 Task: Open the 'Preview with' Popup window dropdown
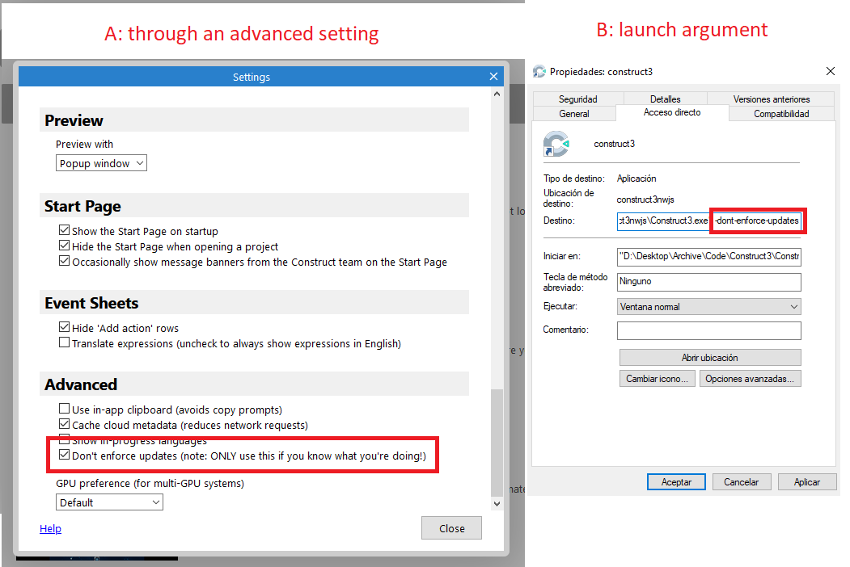[x=101, y=163]
